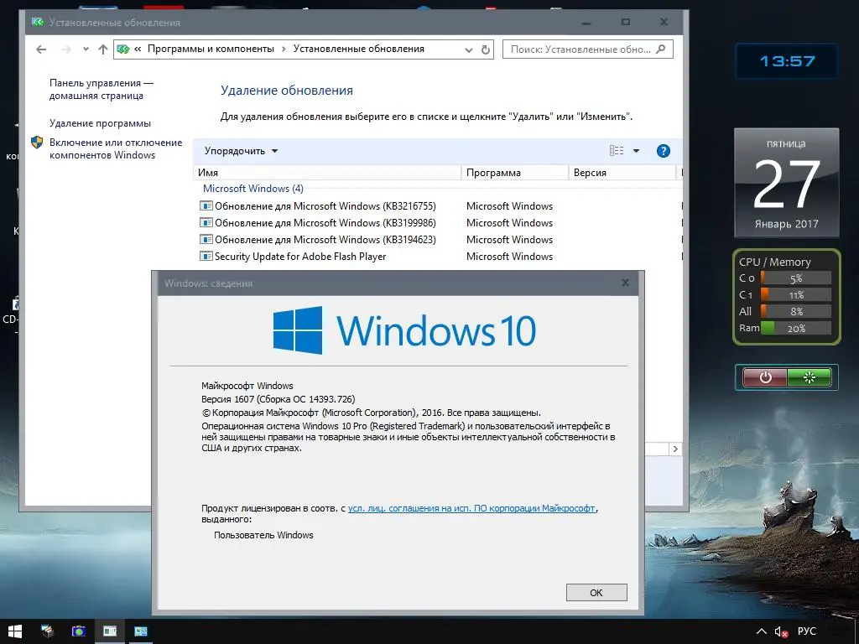Switch to the About Windows taskbar window
Viewport: 859px width, 644px height.
[141, 631]
